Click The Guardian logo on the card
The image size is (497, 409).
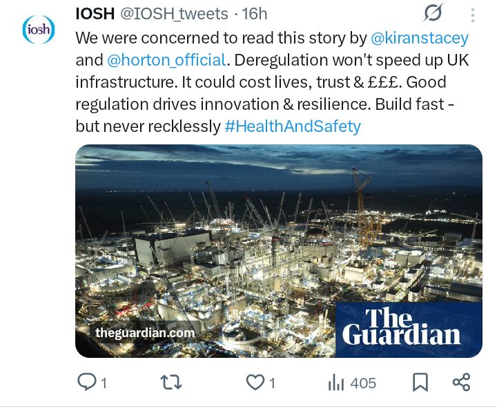click(402, 327)
